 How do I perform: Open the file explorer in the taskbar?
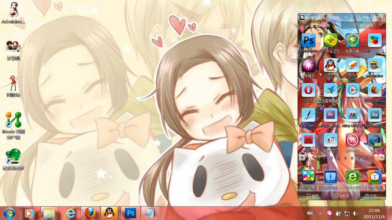point(49,213)
